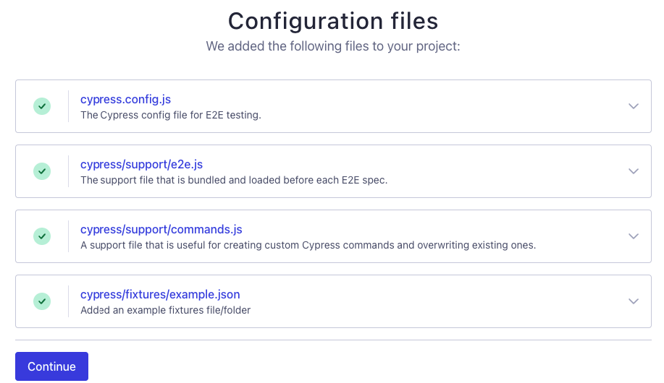The height and width of the screenshot is (383, 664).
Task: Select 'The support file that is bundled' description
Action: tap(234, 180)
